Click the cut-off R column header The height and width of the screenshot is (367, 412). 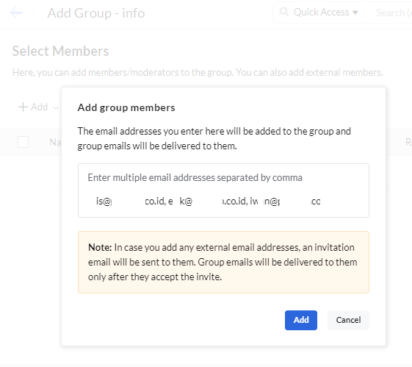(408, 143)
